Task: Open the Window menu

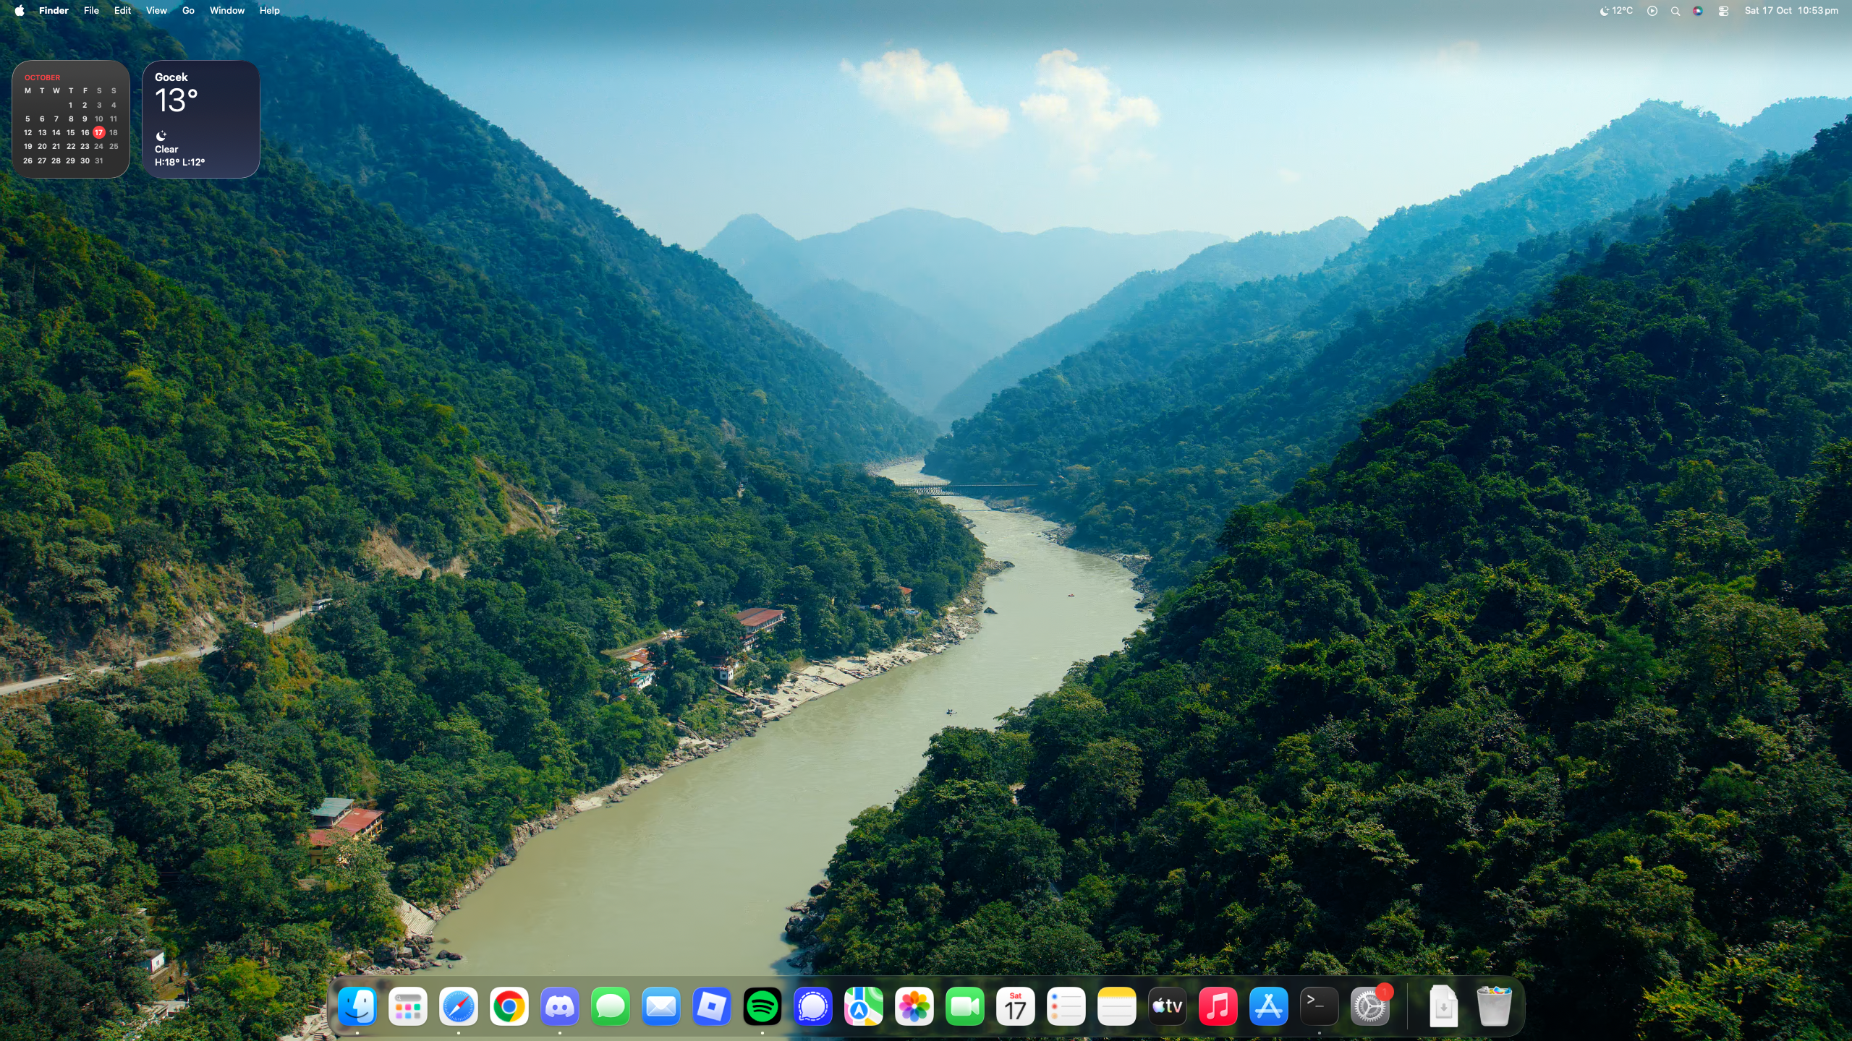Action: (227, 10)
